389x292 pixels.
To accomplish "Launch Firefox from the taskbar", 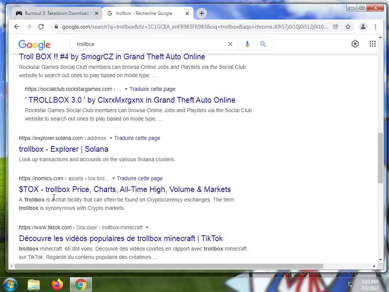I will (x=57, y=284).
